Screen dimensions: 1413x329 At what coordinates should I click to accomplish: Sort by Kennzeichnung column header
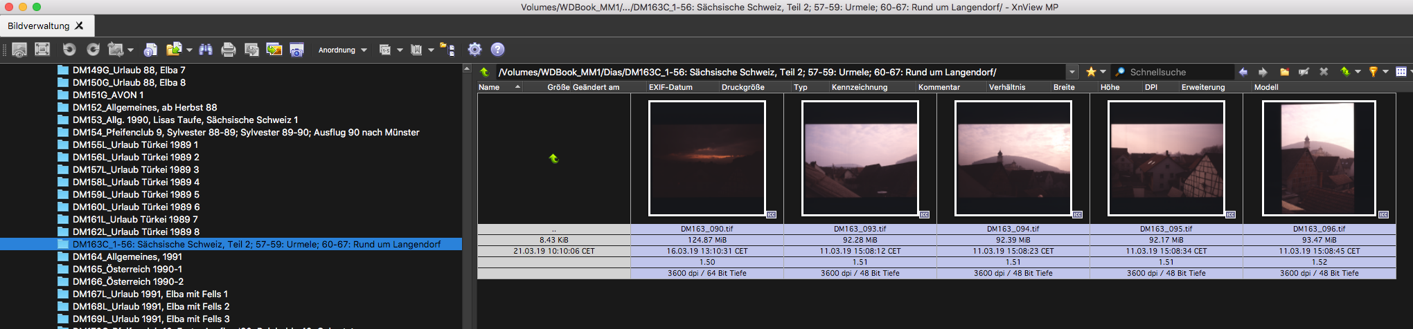pos(872,87)
